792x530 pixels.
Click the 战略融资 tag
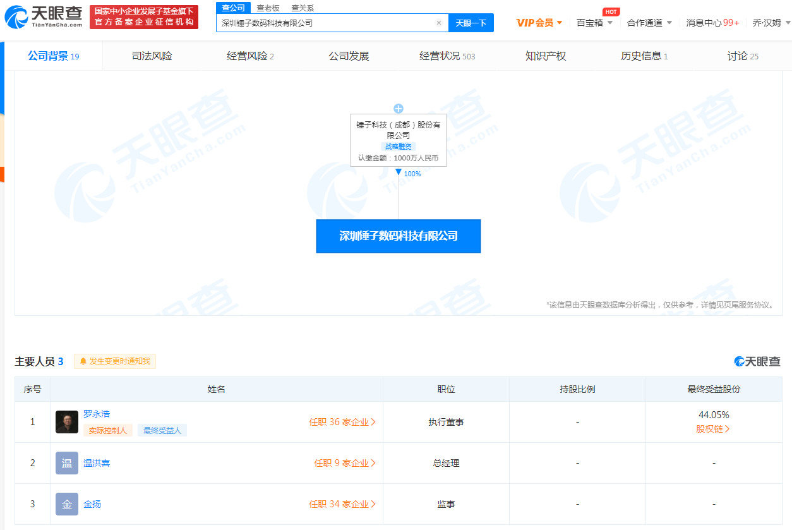coord(398,147)
